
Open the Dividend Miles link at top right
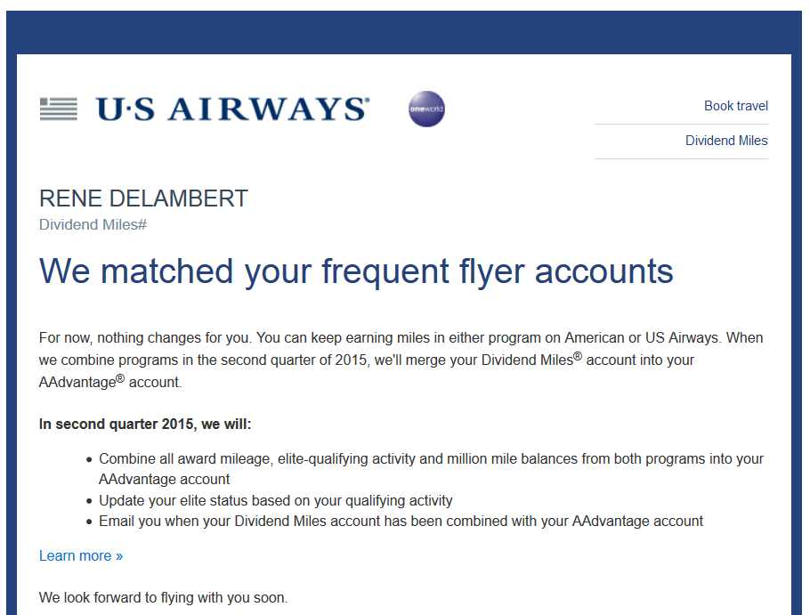tap(726, 141)
